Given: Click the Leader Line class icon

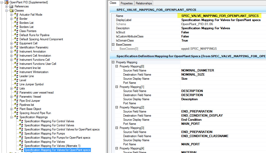Looking at the screenshot, I should tap(16, 76).
